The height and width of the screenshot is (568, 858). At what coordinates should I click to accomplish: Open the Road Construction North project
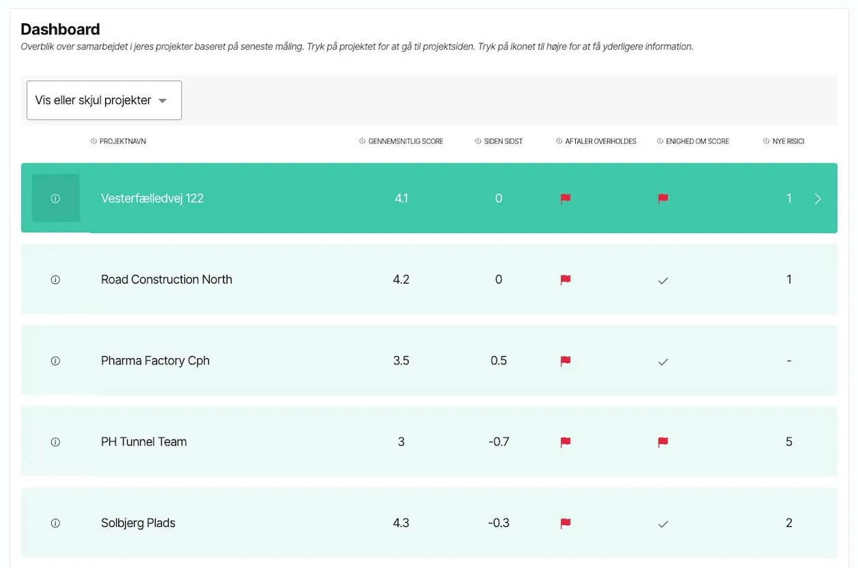tap(167, 280)
